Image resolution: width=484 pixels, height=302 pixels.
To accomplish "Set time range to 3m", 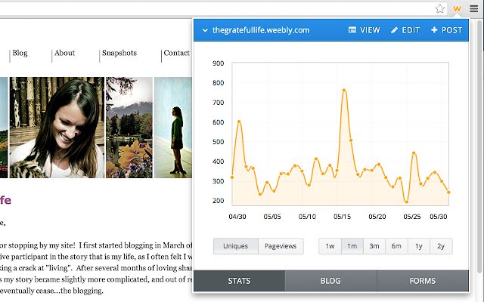I will tap(374, 246).
